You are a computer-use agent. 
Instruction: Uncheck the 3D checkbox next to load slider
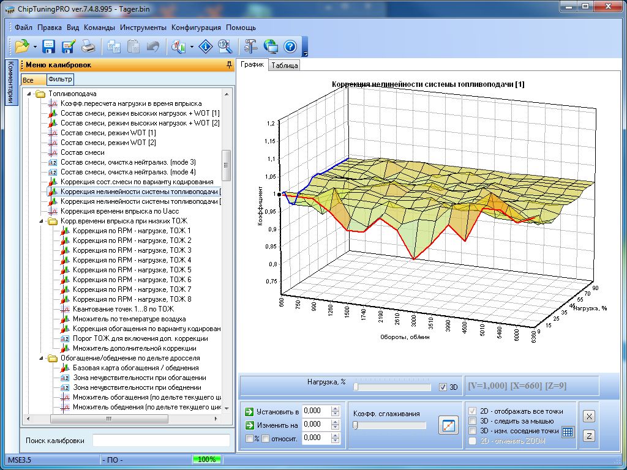443,387
